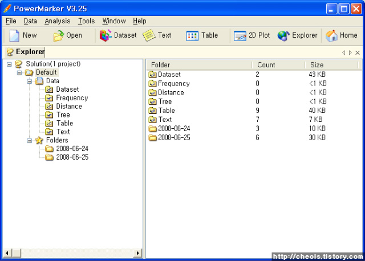The image size is (365, 261).
Task: Click the 2D Plot toolbar icon
Action: 240,36
